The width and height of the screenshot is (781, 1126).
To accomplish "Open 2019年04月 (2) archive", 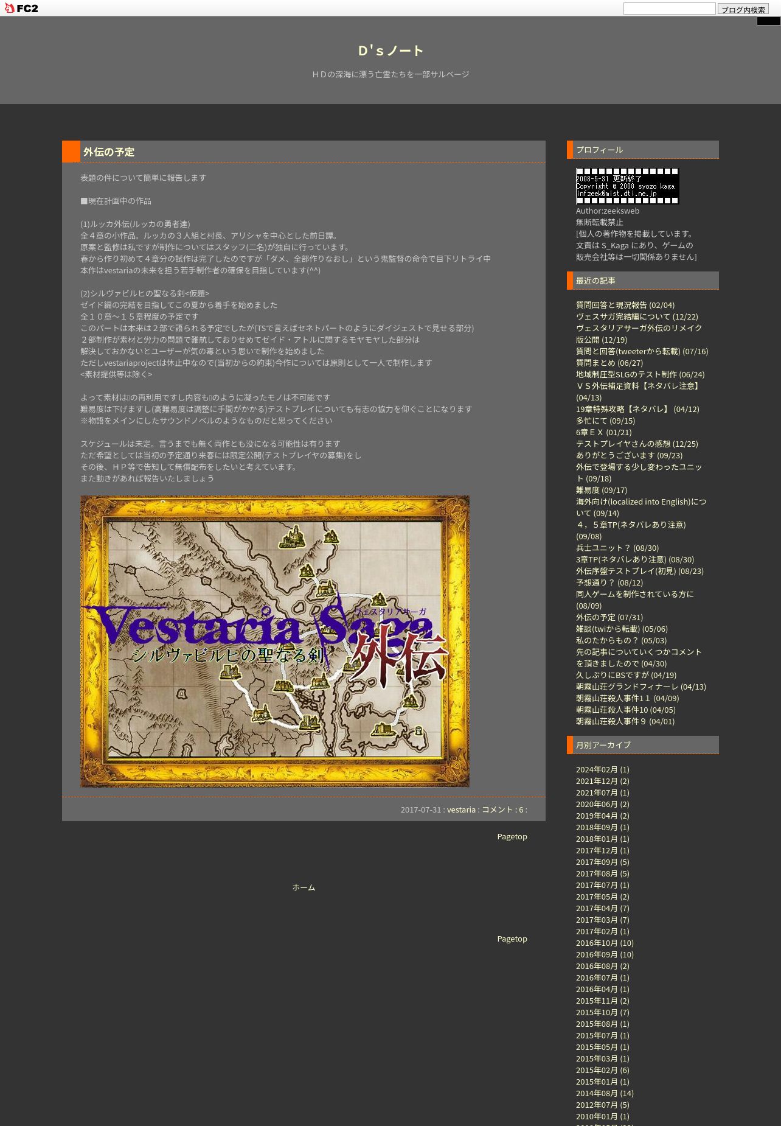I will point(603,816).
